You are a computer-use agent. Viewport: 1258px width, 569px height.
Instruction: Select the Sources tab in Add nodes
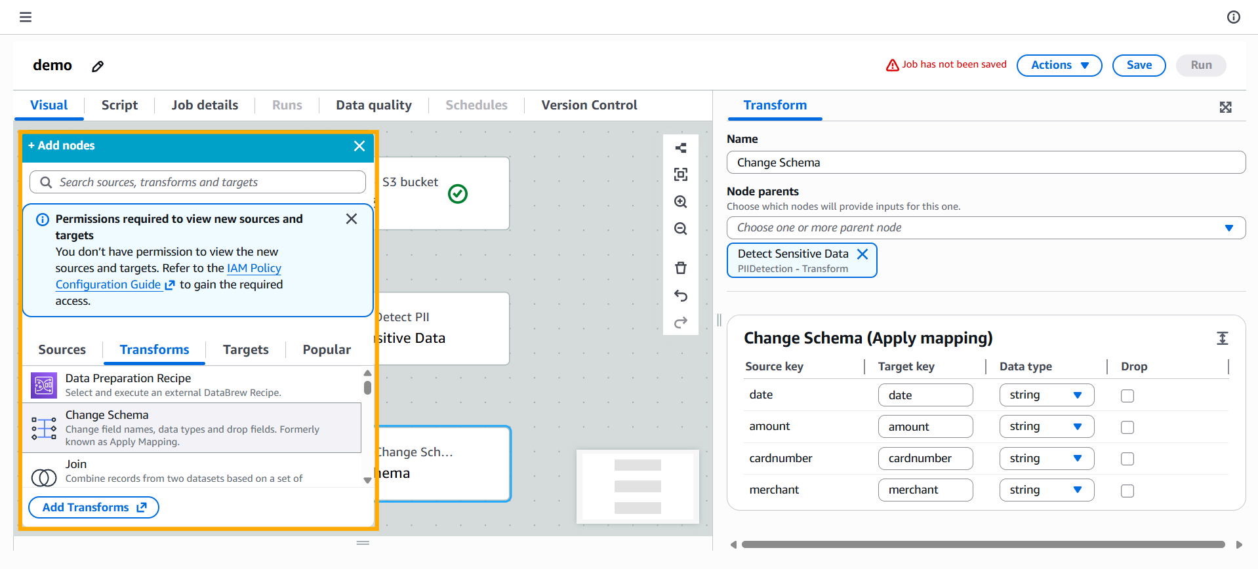coord(62,350)
